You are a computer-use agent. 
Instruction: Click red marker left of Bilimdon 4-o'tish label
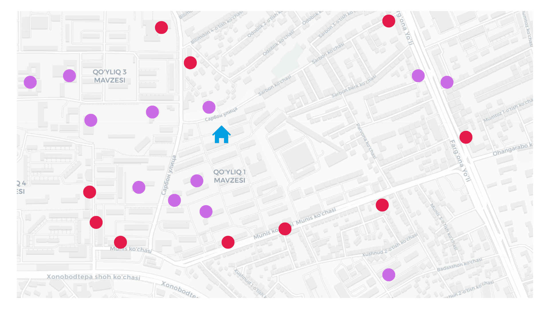coord(161,27)
